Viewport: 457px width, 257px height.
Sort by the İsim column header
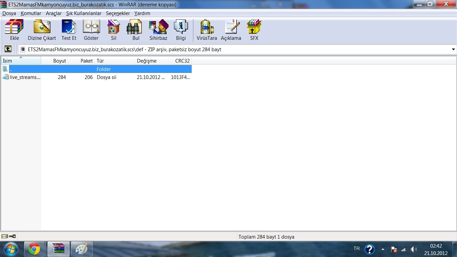(21, 61)
